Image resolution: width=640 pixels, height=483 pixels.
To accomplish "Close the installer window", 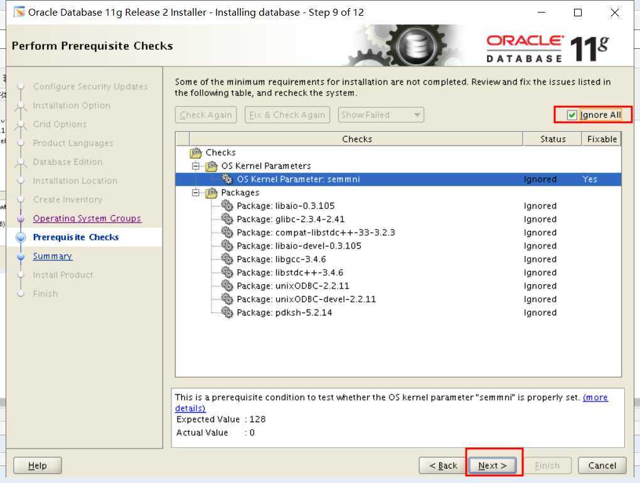I will click(x=614, y=13).
